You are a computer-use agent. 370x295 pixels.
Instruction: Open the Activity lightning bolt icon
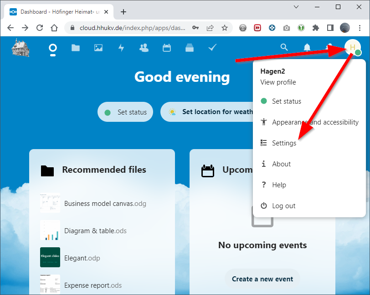(121, 48)
